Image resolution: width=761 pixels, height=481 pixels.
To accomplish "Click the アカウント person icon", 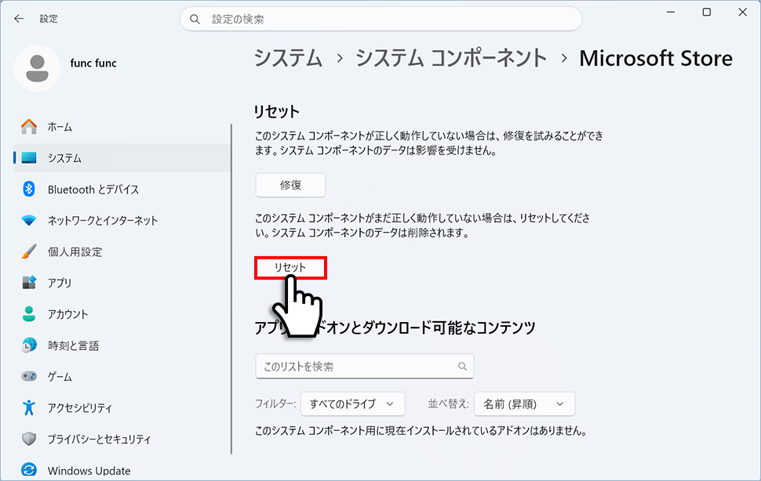I will [x=29, y=314].
